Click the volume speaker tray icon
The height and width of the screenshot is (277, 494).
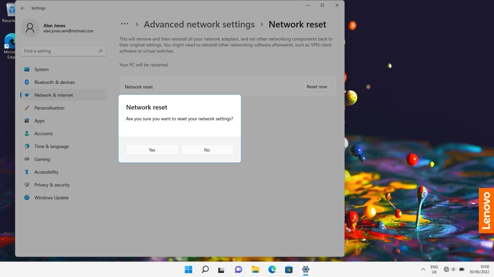pos(454,269)
